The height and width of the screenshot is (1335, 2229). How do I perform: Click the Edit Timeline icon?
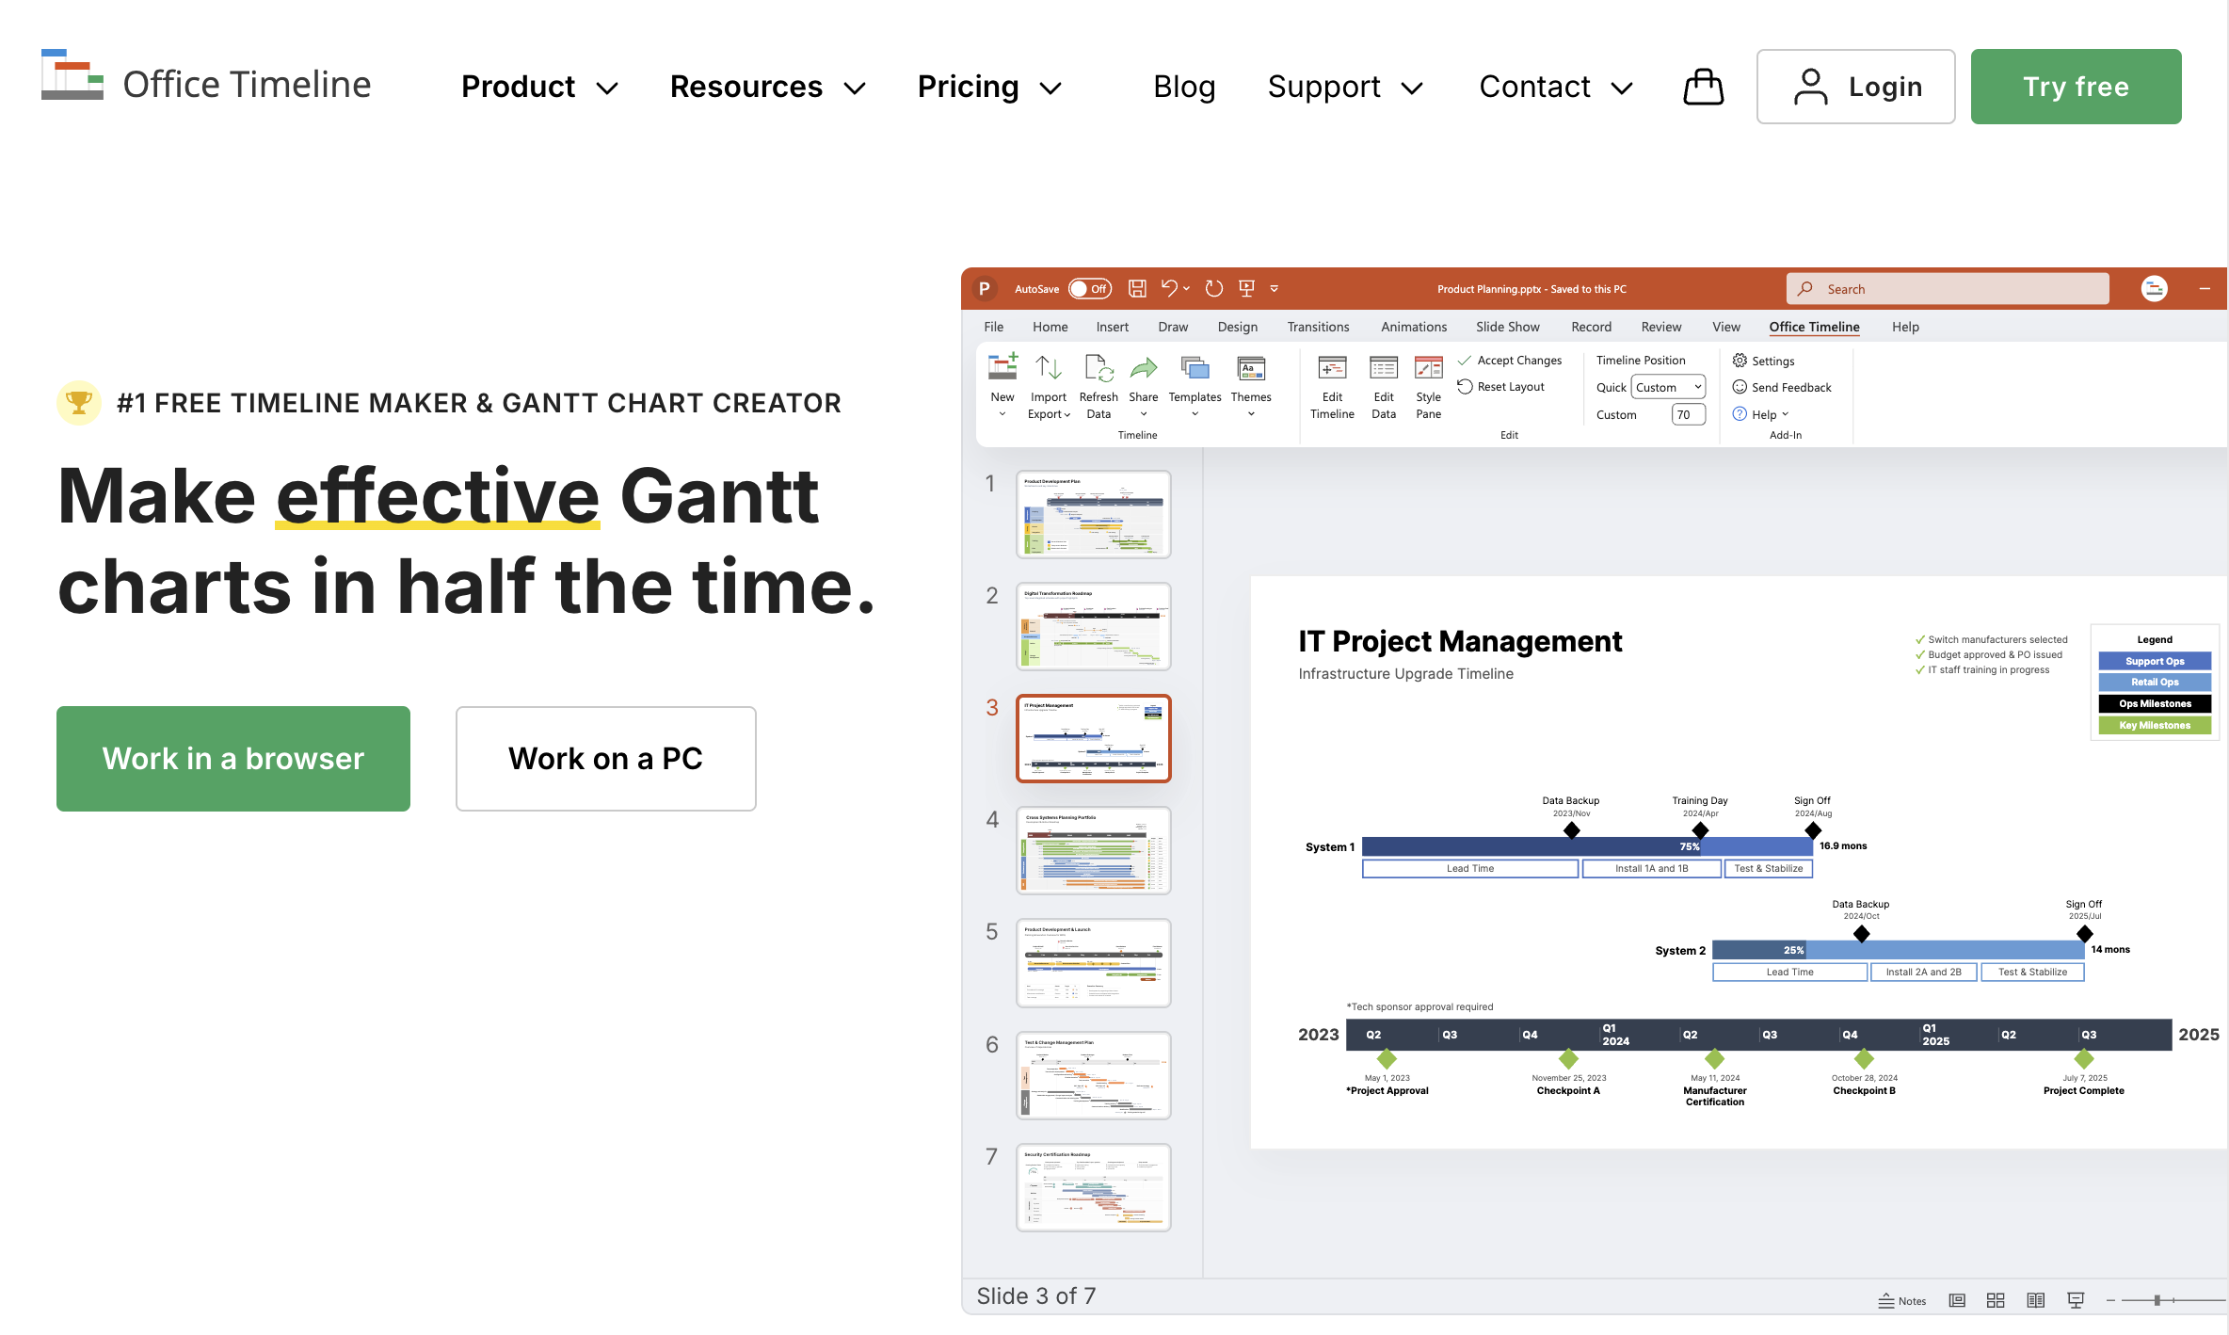coord(1332,367)
